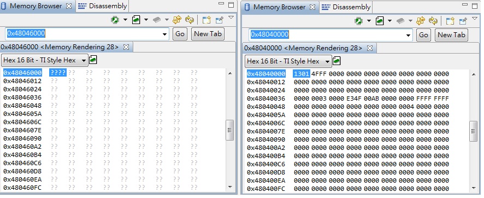Click new memory view icon in right pane
484x198 pixels.
pyautogui.click(x=450, y=21)
